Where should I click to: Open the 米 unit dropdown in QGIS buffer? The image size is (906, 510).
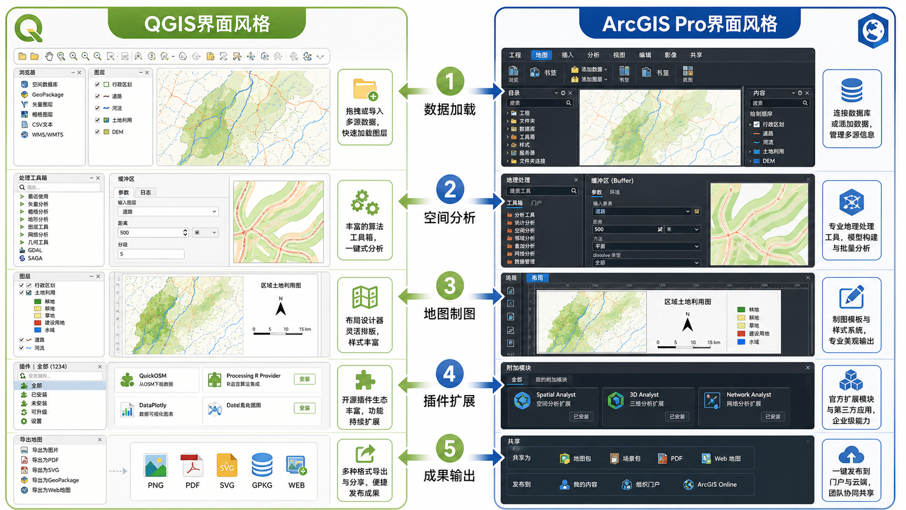(205, 233)
